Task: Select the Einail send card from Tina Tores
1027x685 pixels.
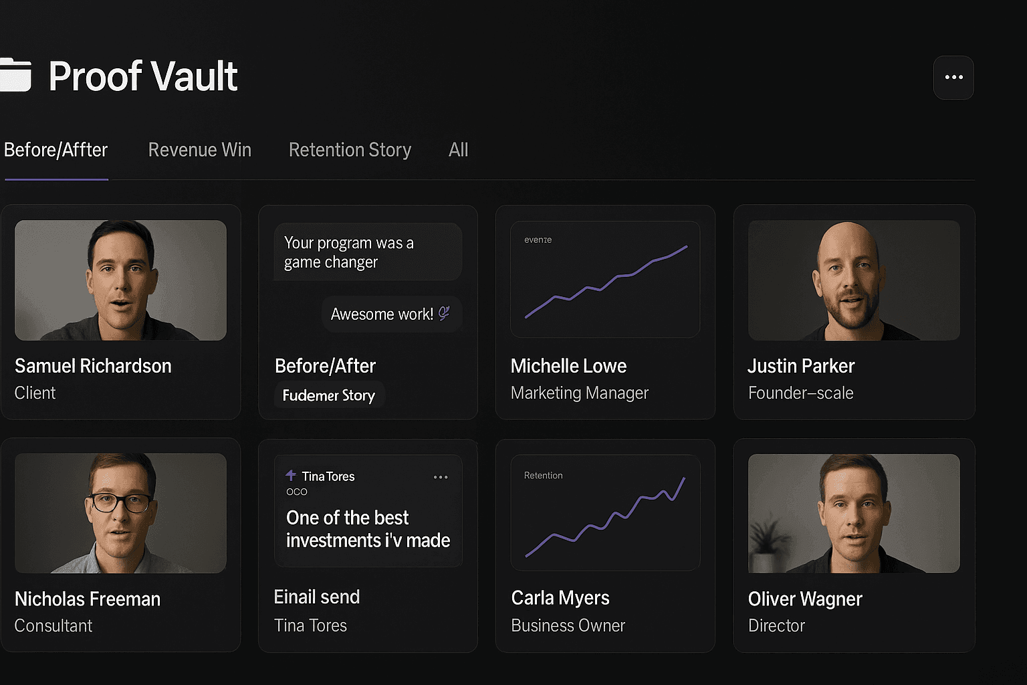Action: click(x=368, y=545)
